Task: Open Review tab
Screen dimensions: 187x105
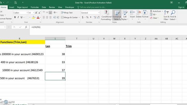Action: (52, 7)
